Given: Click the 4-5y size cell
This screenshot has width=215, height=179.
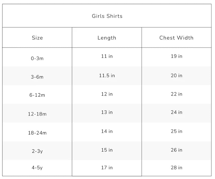Looking at the screenshot, I should [x=37, y=168].
